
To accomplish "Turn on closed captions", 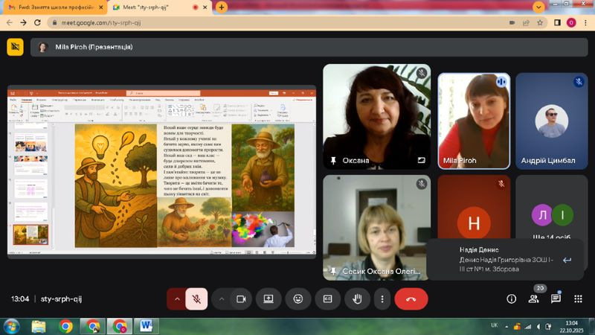I will tap(327, 299).
